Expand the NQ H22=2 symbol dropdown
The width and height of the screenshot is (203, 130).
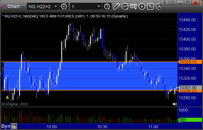point(56,6)
